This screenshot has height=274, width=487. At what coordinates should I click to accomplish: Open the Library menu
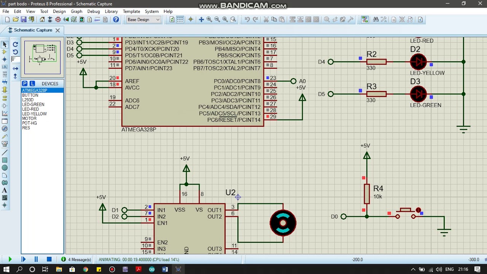point(111,11)
